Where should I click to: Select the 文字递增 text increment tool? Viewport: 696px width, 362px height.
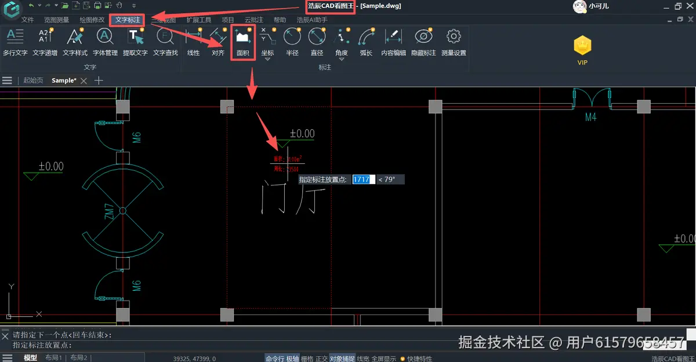click(45, 42)
